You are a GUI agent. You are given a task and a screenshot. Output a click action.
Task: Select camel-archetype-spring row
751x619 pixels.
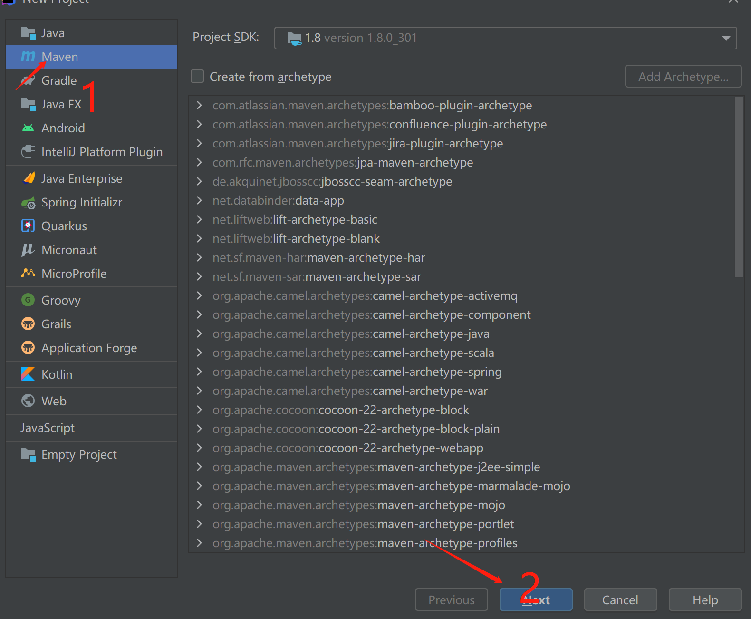pyautogui.click(x=466, y=372)
